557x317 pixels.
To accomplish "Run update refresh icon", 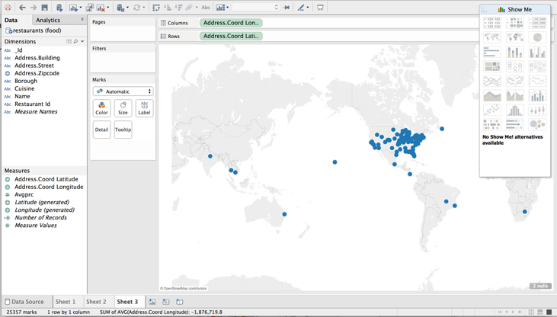I will coord(136,8).
